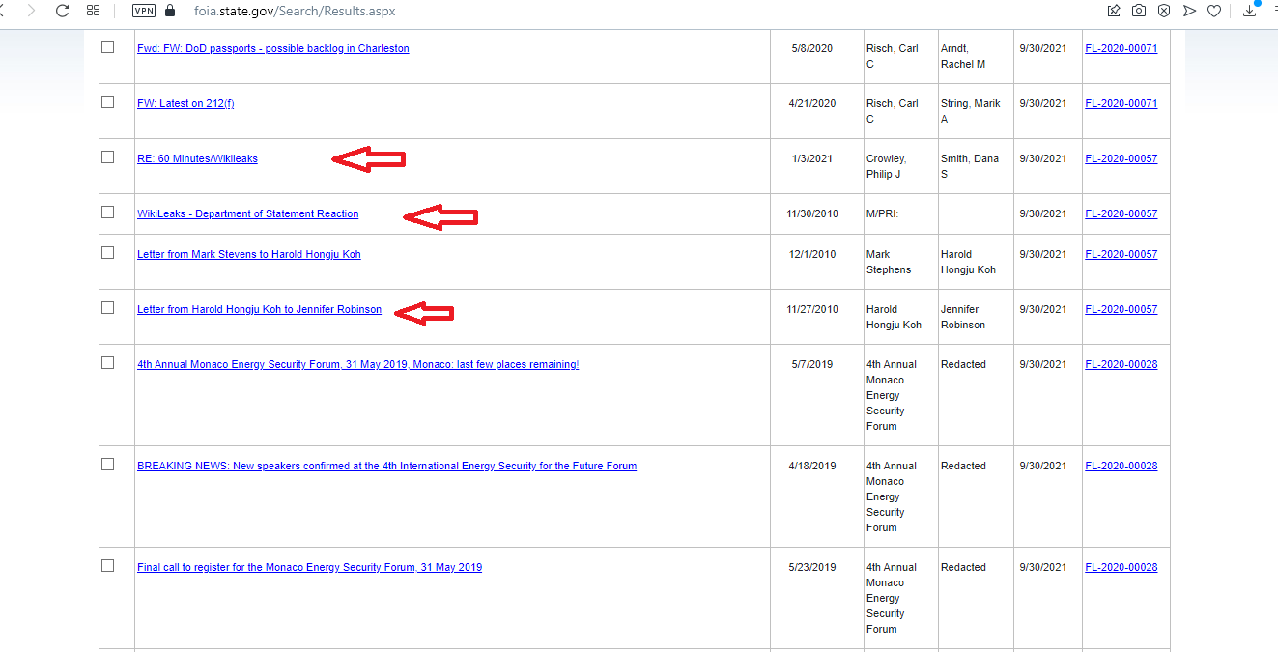Open case FL-2020-00057 in the '60 Minutes/Wikileaks' row
1278x652 pixels.
click(1122, 158)
